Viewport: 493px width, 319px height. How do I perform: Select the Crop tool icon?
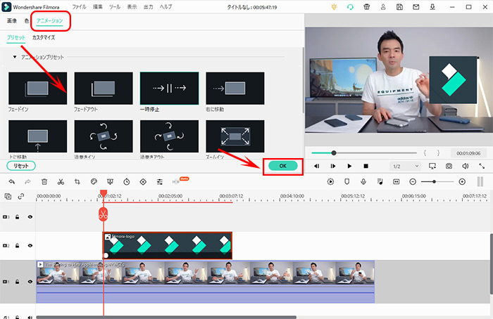tap(77, 181)
